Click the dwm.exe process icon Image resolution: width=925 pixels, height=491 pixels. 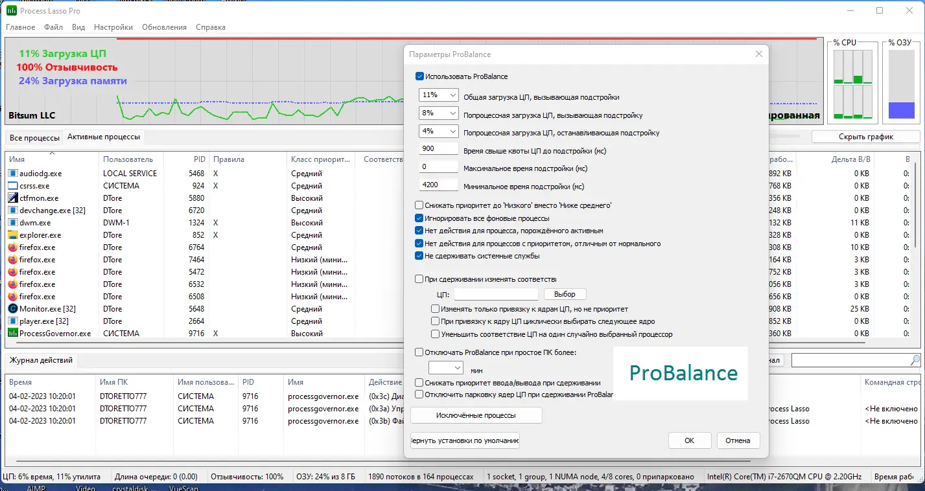(13, 223)
